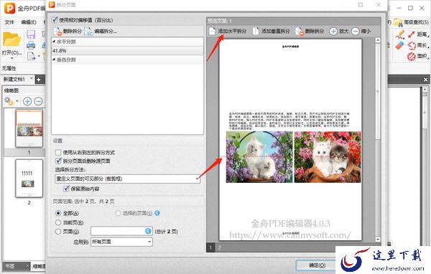Open the 选择拆分方法 dropdown

click(x=128, y=179)
